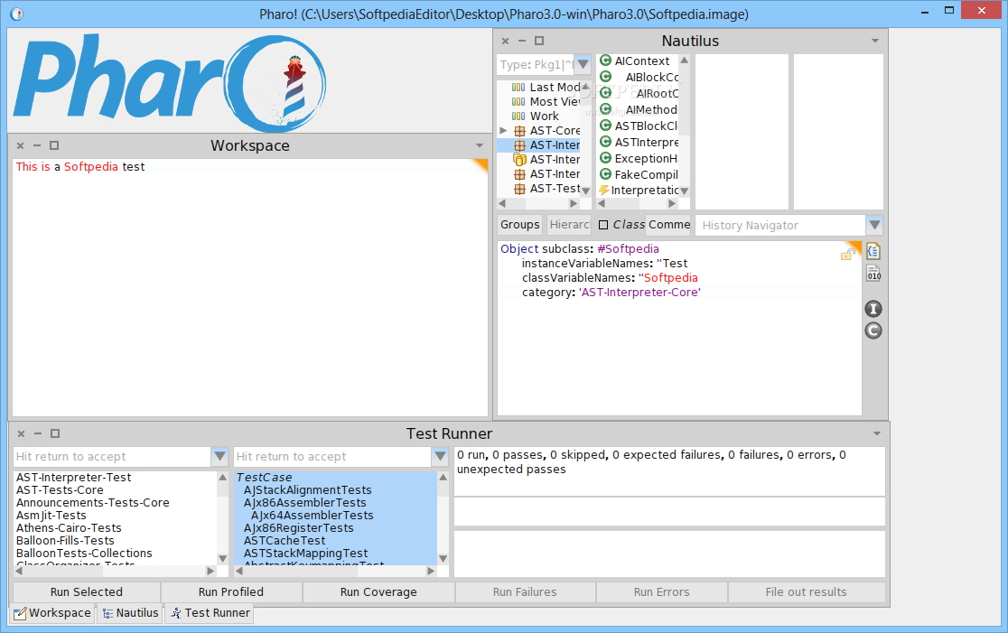Click the Work group icon

click(x=518, y=116)
